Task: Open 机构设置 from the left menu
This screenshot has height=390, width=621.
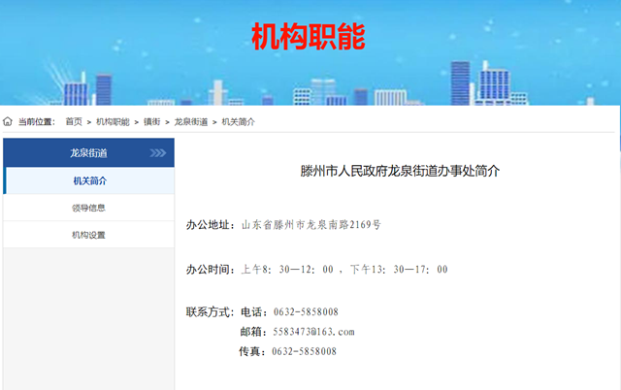Action: click(x=89, y=235)
